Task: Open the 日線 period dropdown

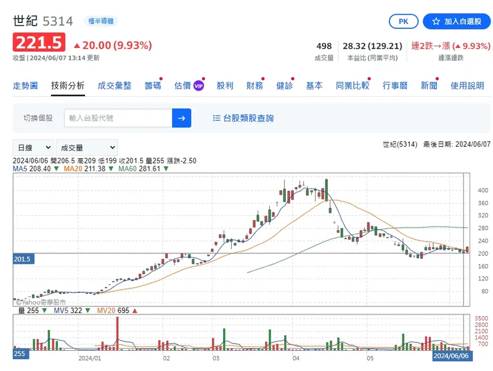Action: point(33,147)
